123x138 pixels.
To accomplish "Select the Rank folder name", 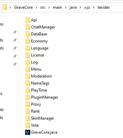I will tap(35, 111).
